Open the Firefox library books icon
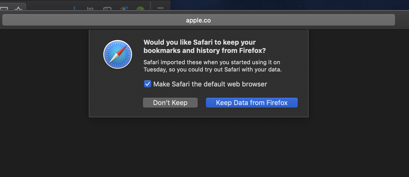409x177 pixels. coord(90,9)
